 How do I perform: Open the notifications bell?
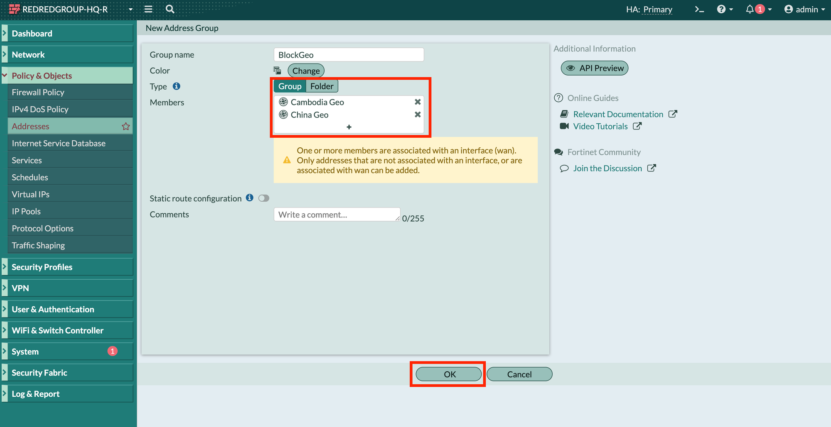point(750,9)
